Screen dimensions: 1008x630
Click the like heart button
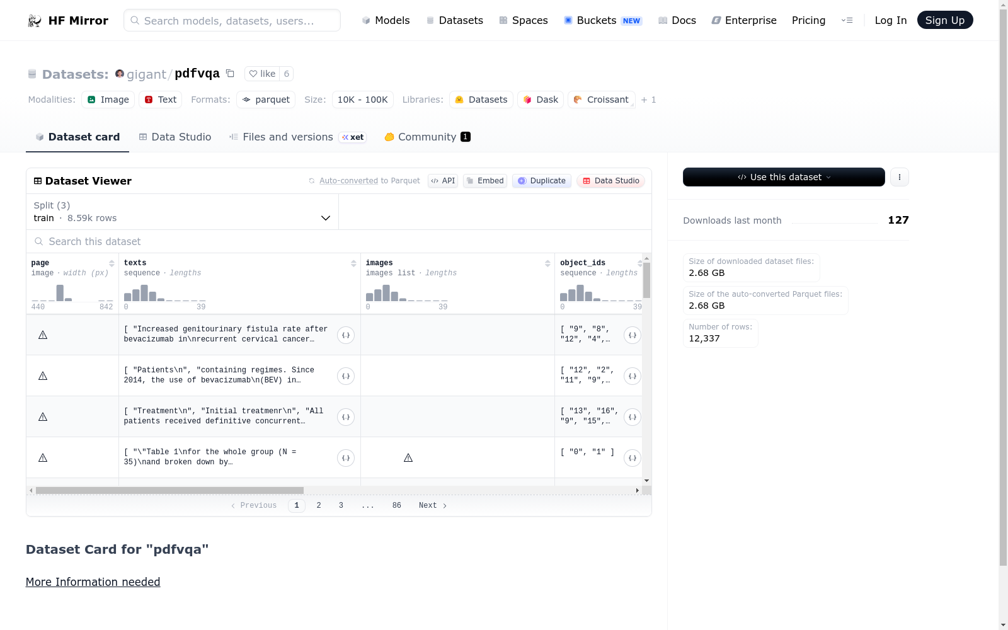(x=262, y=74)
